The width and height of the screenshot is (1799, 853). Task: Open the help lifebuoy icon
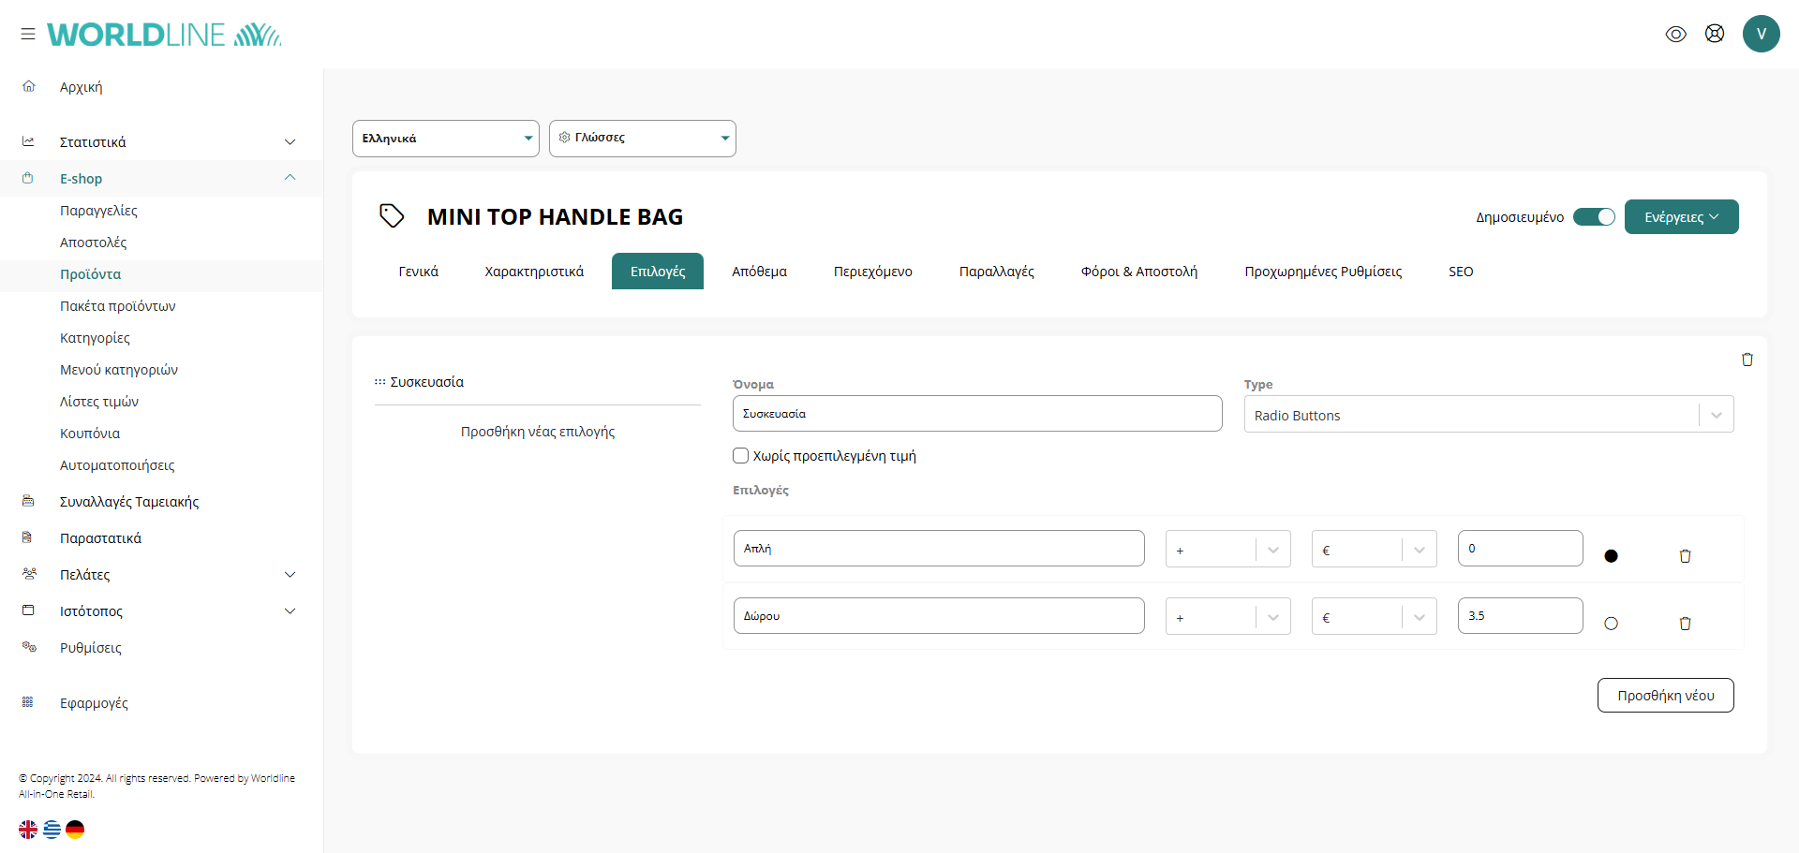tap(1714, 34)
